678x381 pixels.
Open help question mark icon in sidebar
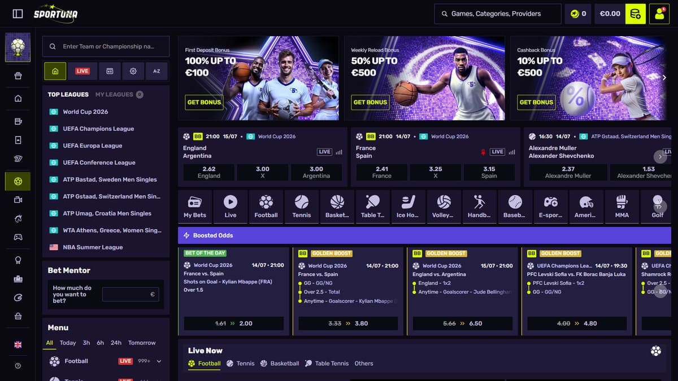point(18,366)
